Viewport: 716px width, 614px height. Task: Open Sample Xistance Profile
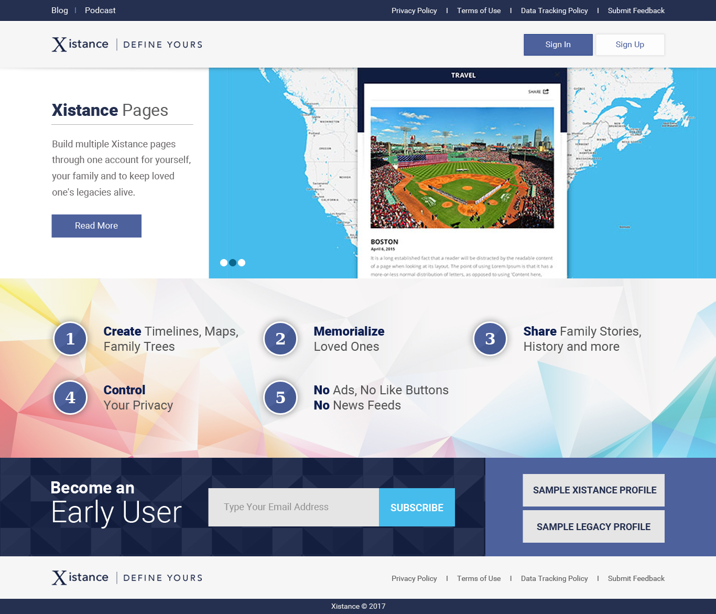click(x=594, y=490)
